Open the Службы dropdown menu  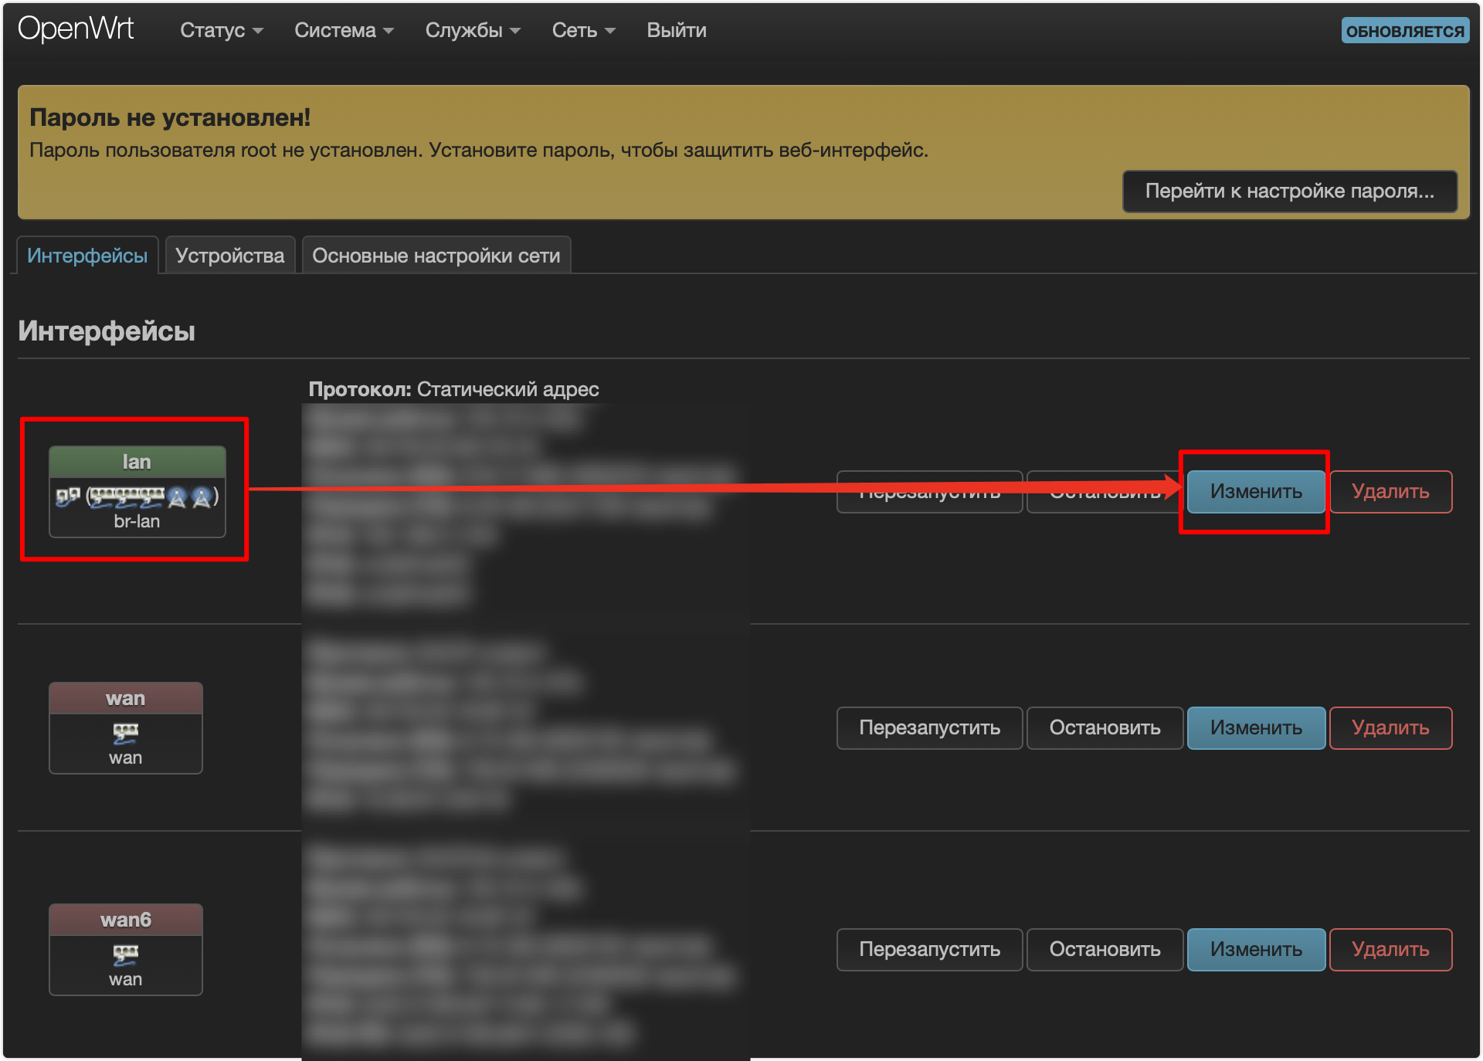click(x=473, y=30)
